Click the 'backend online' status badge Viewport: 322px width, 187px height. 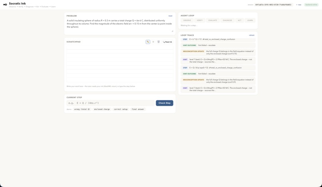(311, 5)
